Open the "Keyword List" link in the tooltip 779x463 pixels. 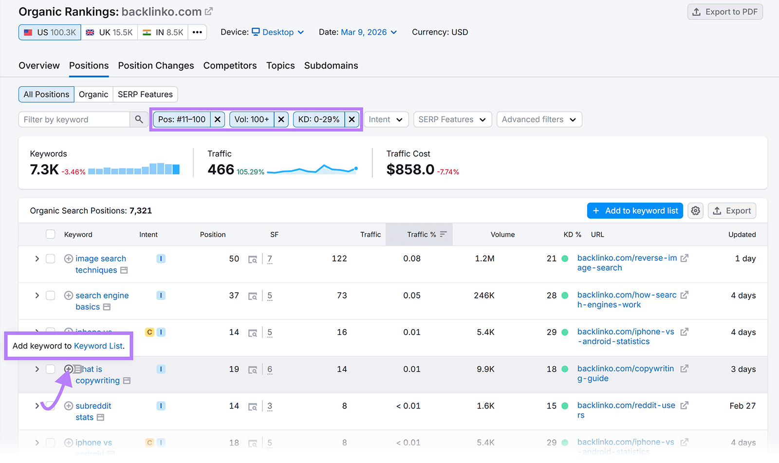(x=98, y=346)
